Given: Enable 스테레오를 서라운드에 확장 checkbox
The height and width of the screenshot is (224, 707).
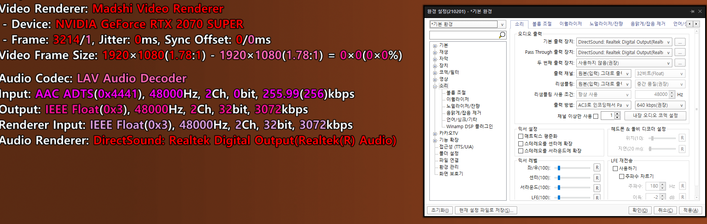Looking at the screenshot, I should tap(521, 151).
